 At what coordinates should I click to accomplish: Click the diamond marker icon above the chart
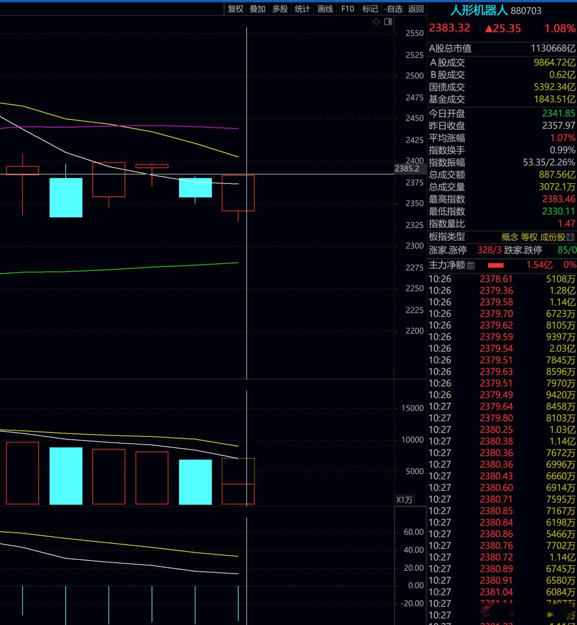(x=376, y=21)
